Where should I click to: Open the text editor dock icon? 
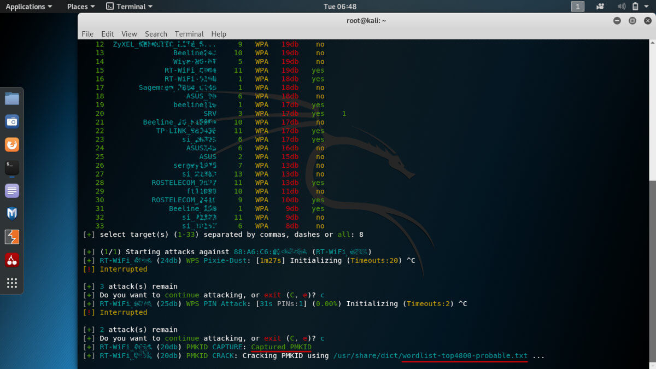point(12,191)
